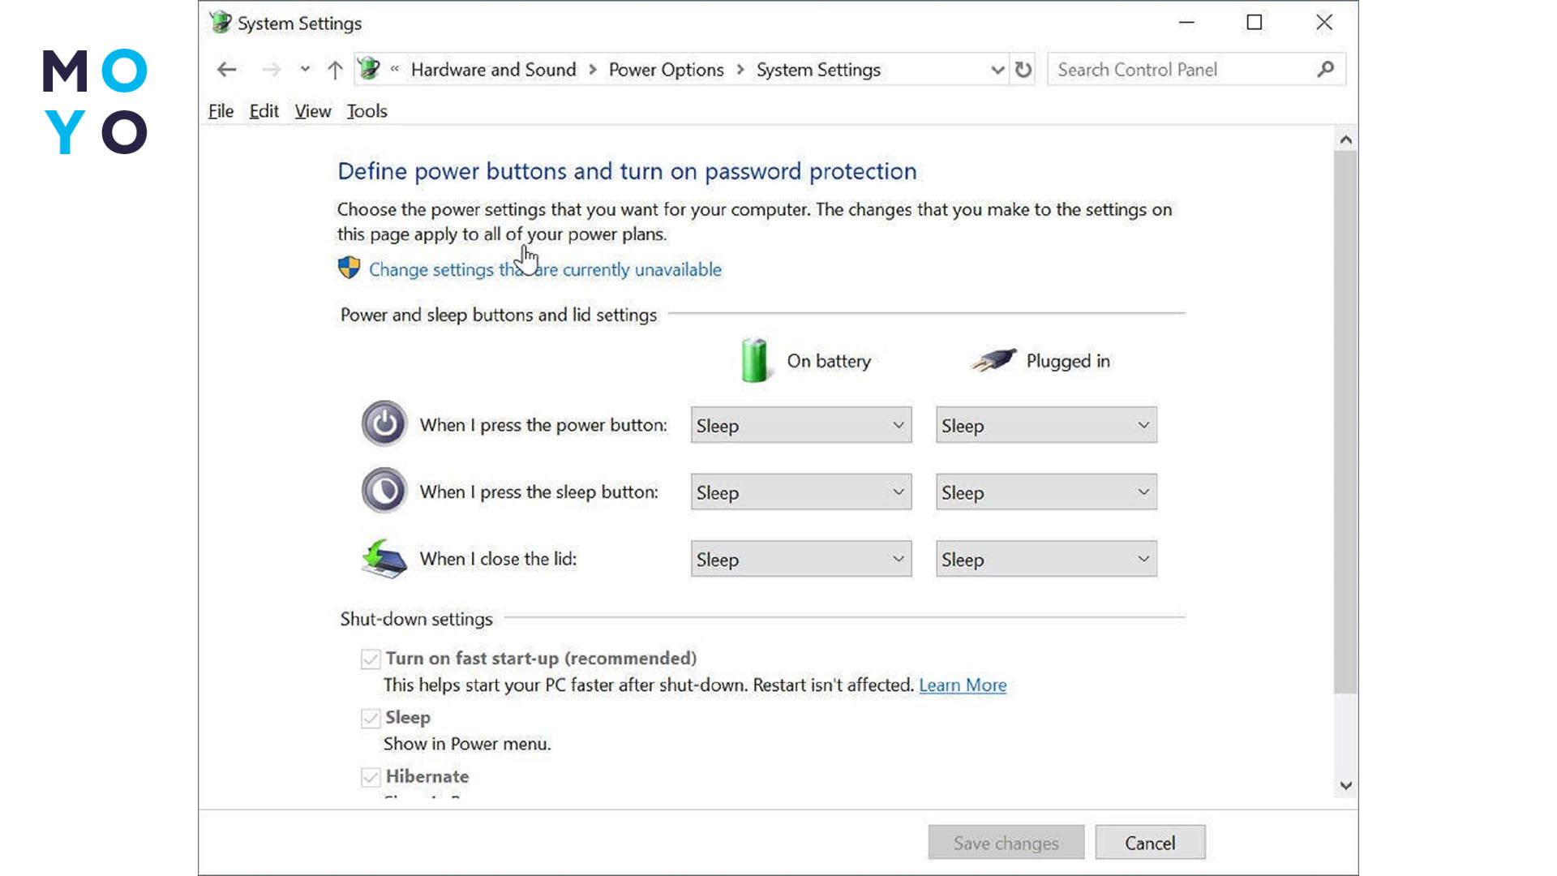Toggle the Hibernate checkbox
The height and width of the screenshot is (876, 1557).
[371, 777]
